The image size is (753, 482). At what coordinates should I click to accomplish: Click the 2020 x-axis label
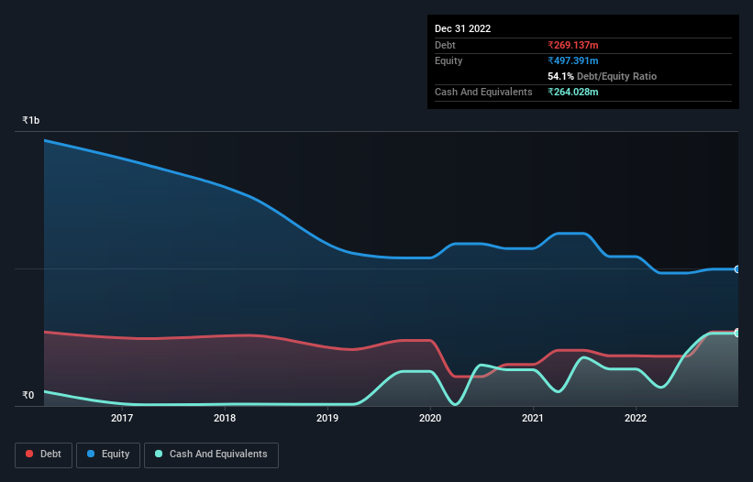[430, 418]
